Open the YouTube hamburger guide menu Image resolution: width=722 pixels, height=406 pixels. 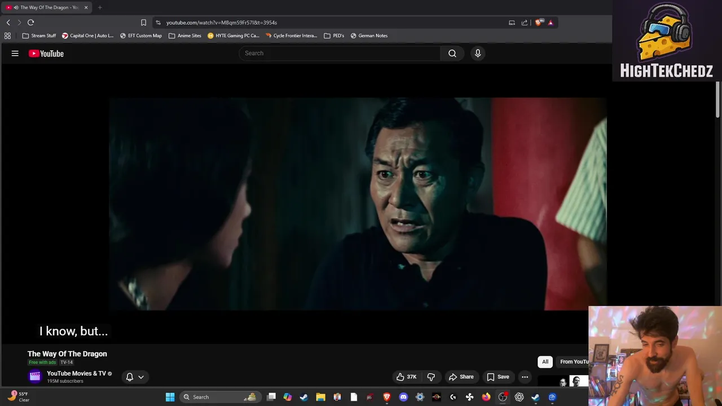click(15, 54)
